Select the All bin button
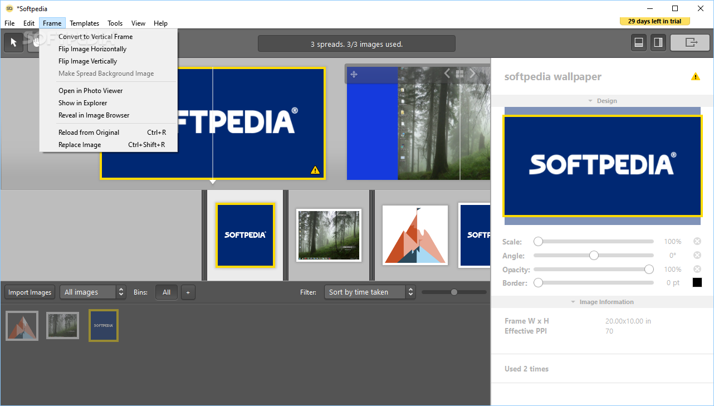Image resolution: width=714 pixels, height=406 pixels. pos(167,292)
